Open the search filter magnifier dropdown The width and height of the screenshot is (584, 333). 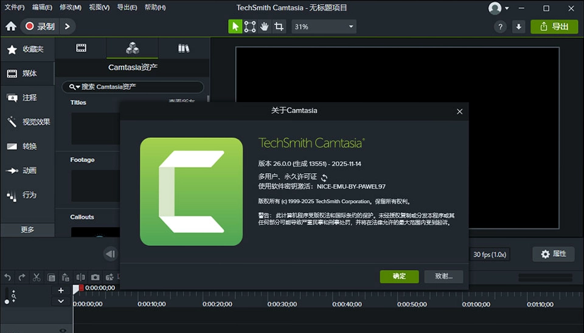(74, 87)
